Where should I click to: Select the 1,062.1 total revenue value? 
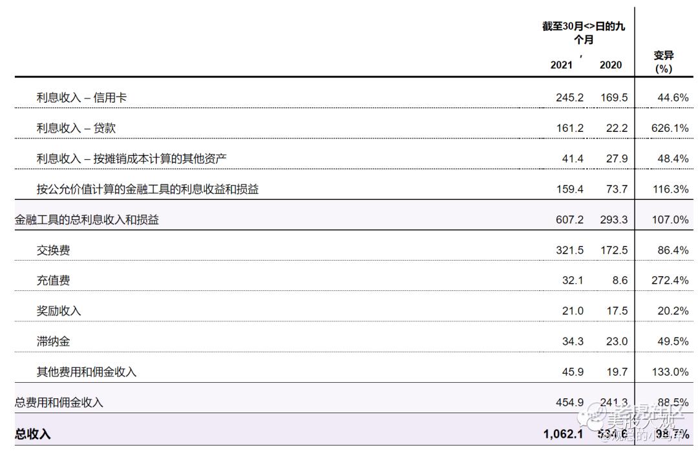click(563, 434)
